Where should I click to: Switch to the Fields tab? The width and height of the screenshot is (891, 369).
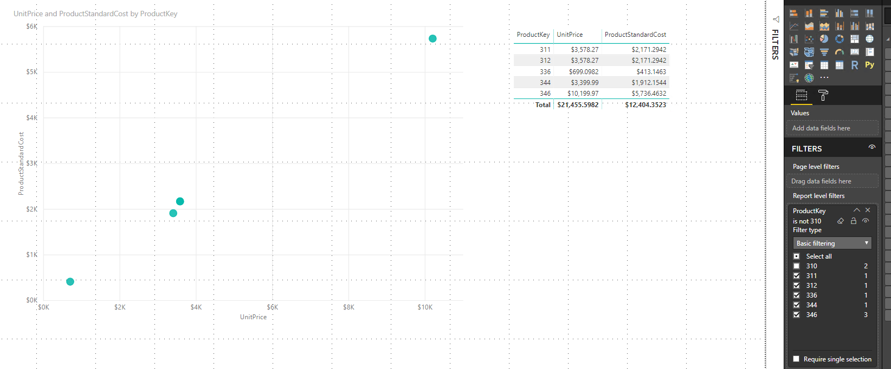click(802, 96)
